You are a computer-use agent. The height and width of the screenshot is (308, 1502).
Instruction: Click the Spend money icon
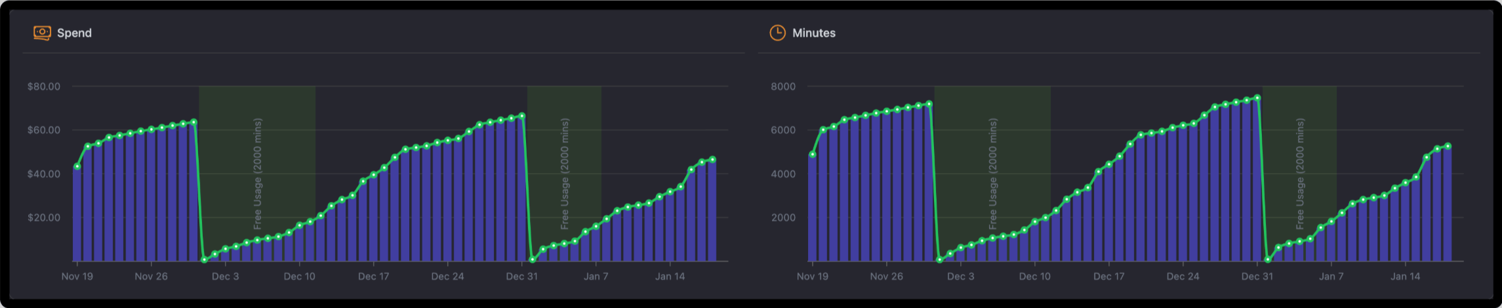(x=42, y=33)
